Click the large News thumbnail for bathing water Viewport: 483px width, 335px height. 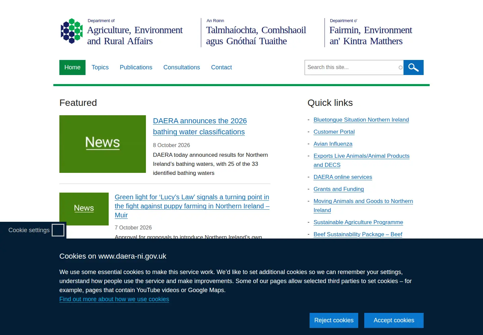103,144
